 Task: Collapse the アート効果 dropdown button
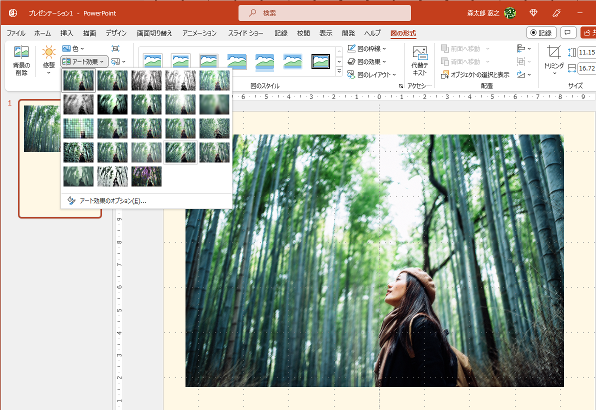pos(84,61)
